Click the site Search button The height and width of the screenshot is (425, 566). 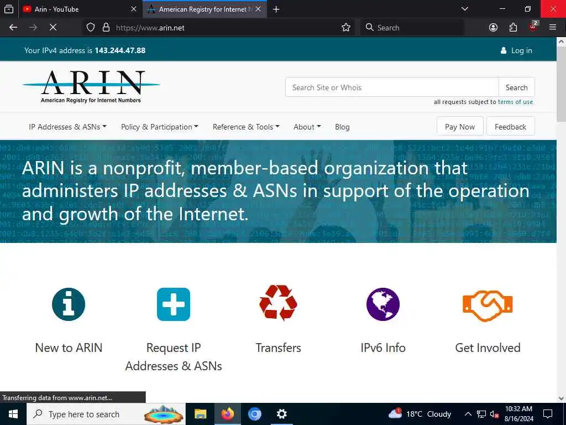coord(517,87)
